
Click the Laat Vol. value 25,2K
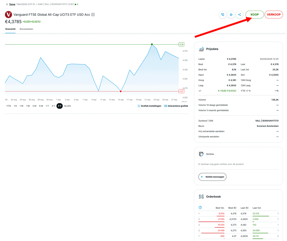pyautogui.click(x=276, y=69)
